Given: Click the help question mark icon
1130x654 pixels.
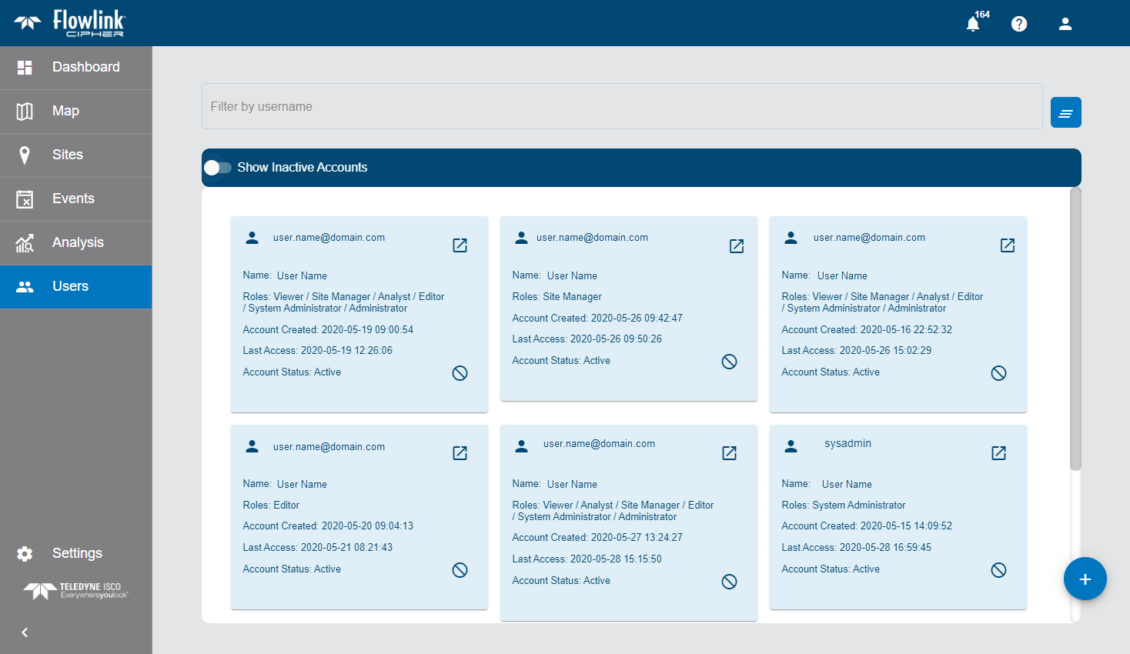Looking at the screenshot, I should pos(1019,24).
